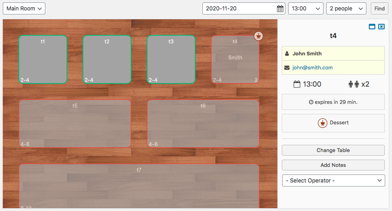Image resolution: width=392 pixels, height=211 pixels.
Task: Click the Add Notes button
Action: click(333, 165)
